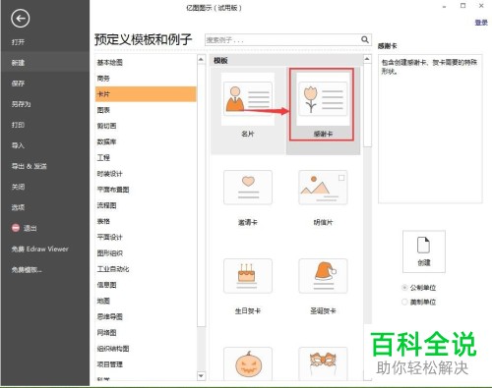This screenshot has height=388, width=492.
Task: Click the search magnifier icon
Action: (x=365, y=39)
